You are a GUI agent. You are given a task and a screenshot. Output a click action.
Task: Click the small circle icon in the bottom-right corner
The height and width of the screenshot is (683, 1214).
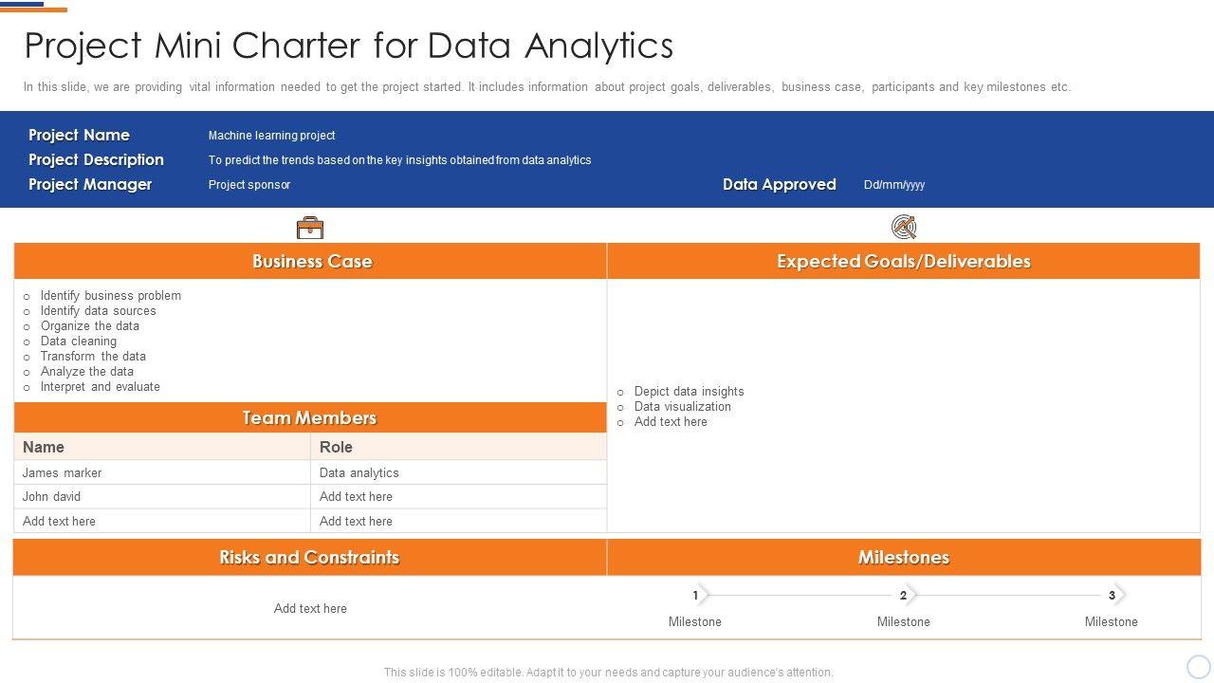(1198, 666)
